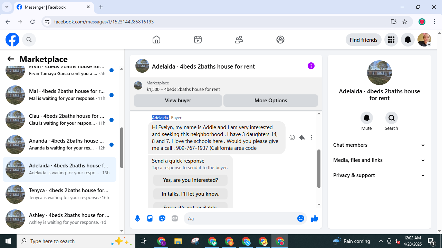
Task: Send quick response 'In talks. I'll let you know.'
Action: 190,194
